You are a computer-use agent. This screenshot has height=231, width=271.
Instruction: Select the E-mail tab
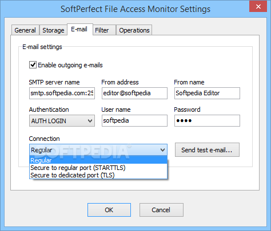(x=80, y=30)
